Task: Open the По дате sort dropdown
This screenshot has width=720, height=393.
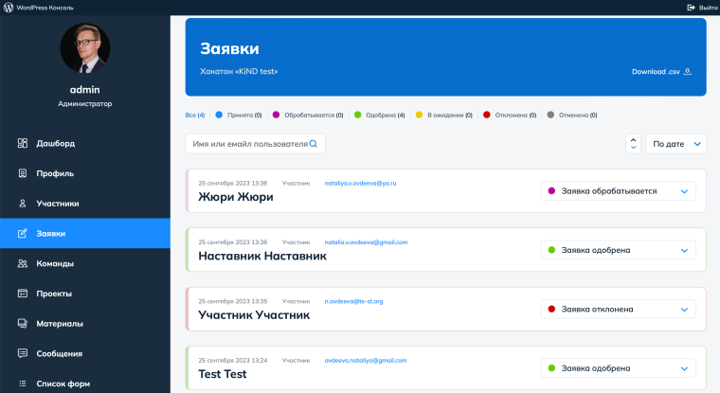Action: pos(675,144)
